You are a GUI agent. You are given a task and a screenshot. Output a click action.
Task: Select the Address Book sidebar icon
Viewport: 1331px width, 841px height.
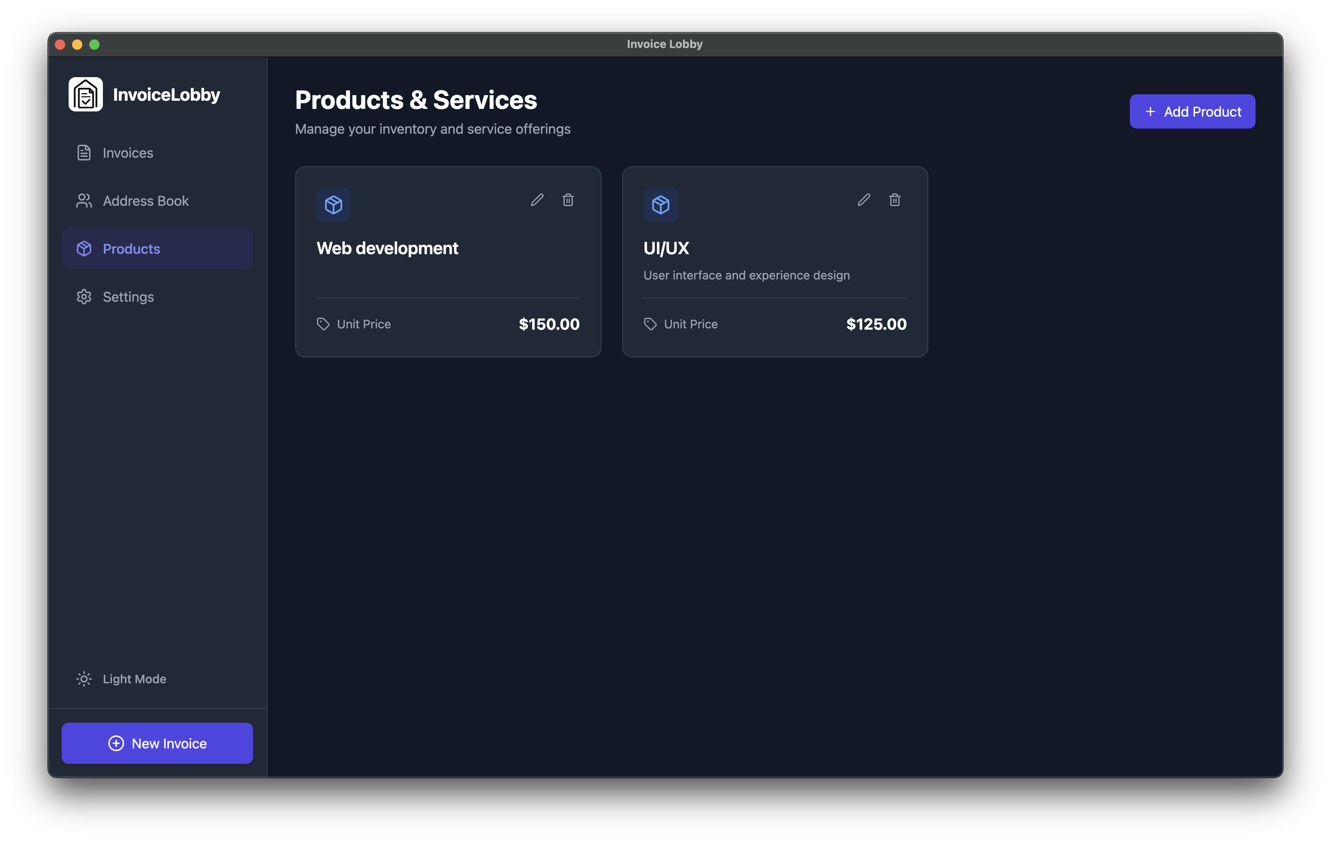[x=84, y=201]
